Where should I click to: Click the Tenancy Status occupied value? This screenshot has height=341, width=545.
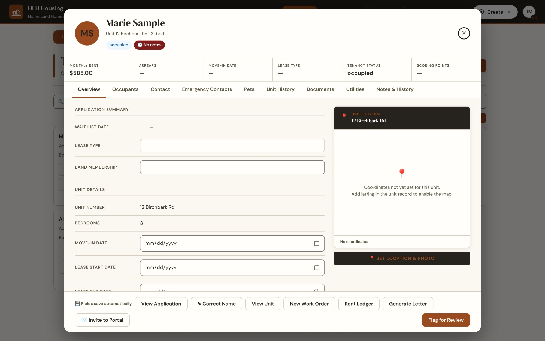coord(360,73)
